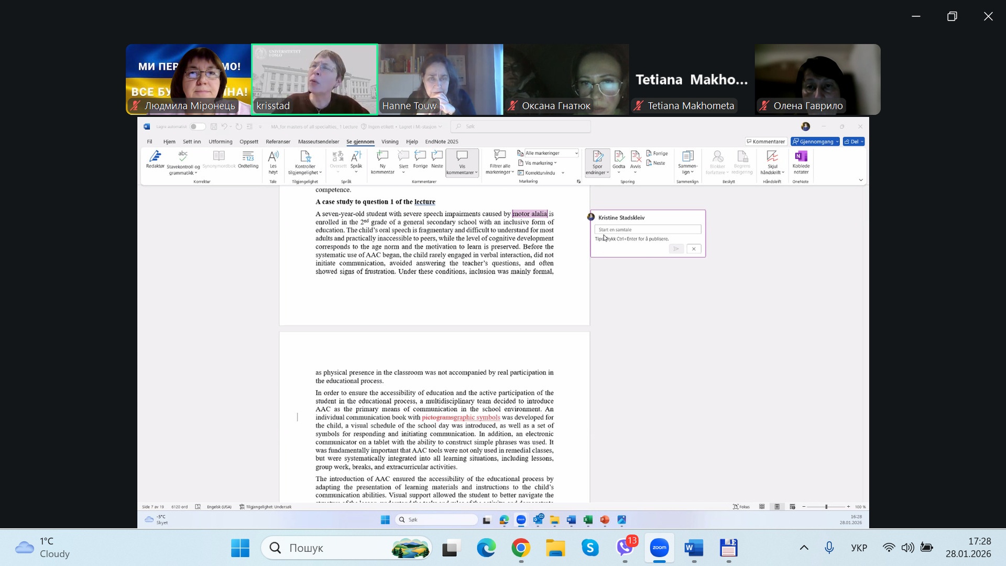Click Avvis reject change icon
The image size is (1006, 566).
pyautogui.click(x=636, y=157)
